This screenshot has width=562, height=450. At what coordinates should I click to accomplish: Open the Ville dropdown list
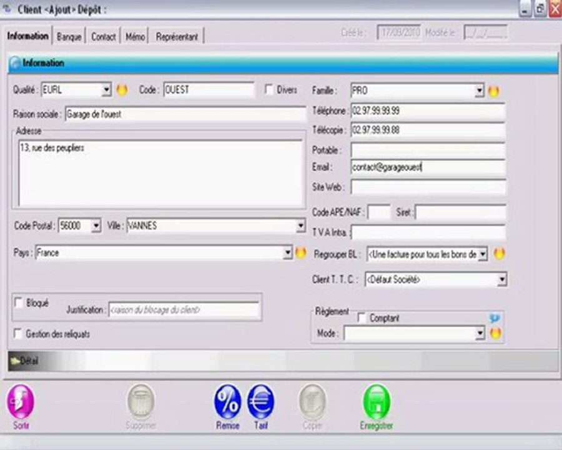(300, 226)
